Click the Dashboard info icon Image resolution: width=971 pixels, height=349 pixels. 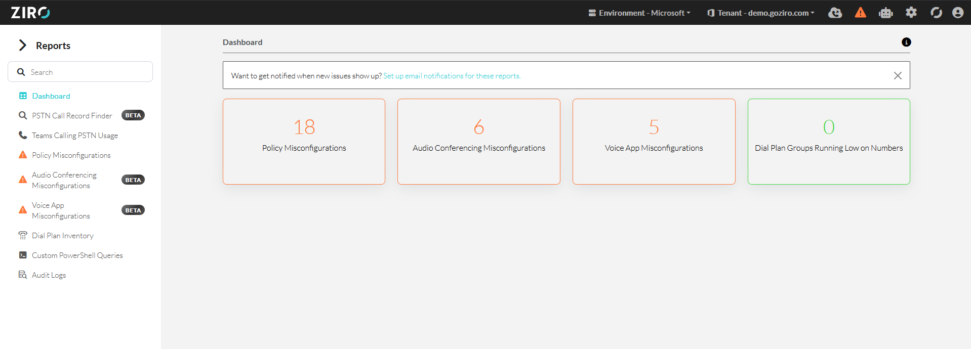[906, 42]
